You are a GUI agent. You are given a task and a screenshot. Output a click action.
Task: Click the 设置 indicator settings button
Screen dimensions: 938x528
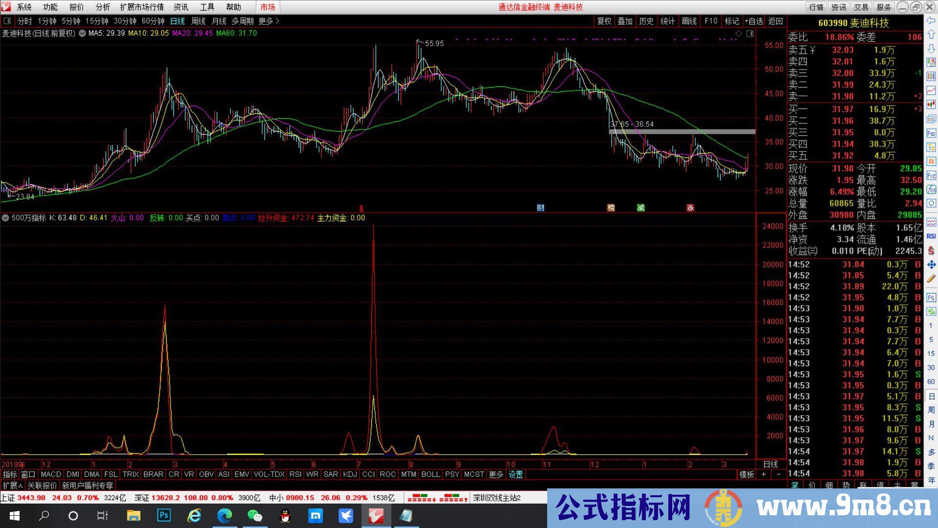[515, 474]
